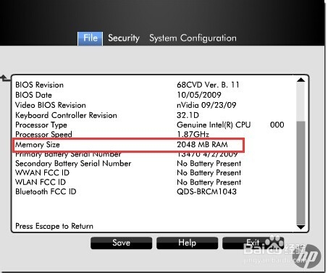
Task: Open the System Configuration tab
Action: (x=193, y=38)
